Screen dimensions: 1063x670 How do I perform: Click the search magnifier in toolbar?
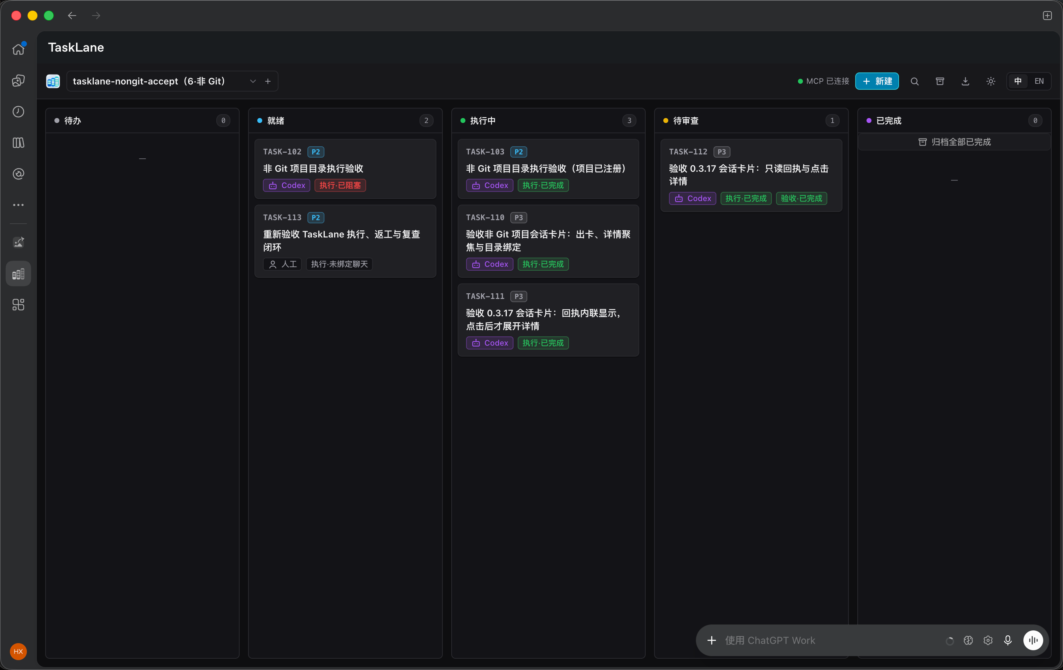click(x=914, y=81)
